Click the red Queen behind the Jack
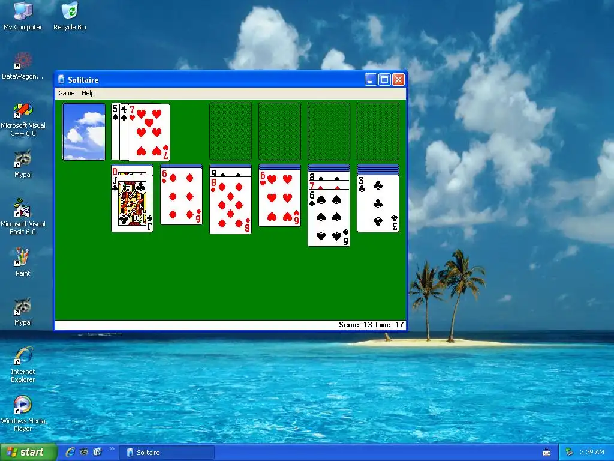Image resolution: width=614 pixels, height=461 pixels. 133,170
